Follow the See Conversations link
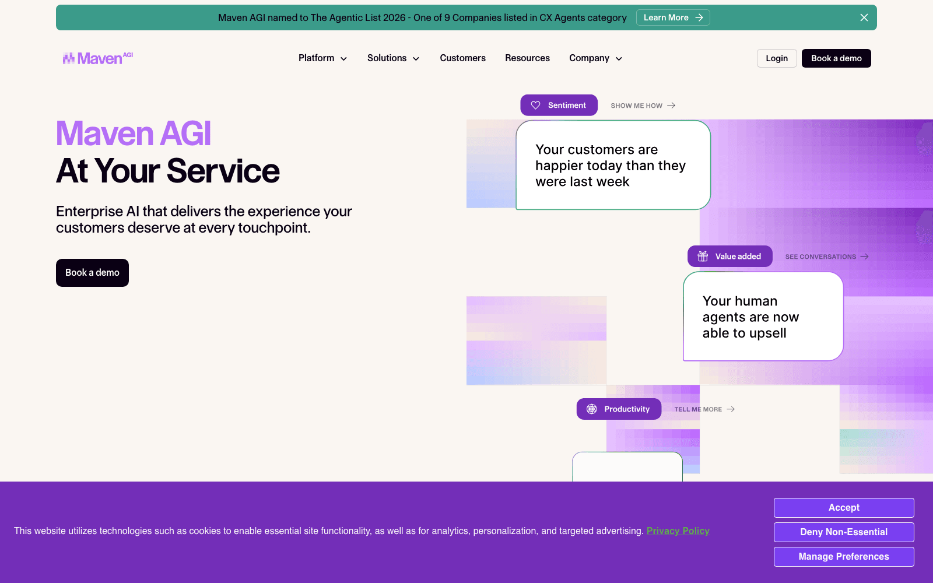This screenshot has height=583, width=933. 827,257
